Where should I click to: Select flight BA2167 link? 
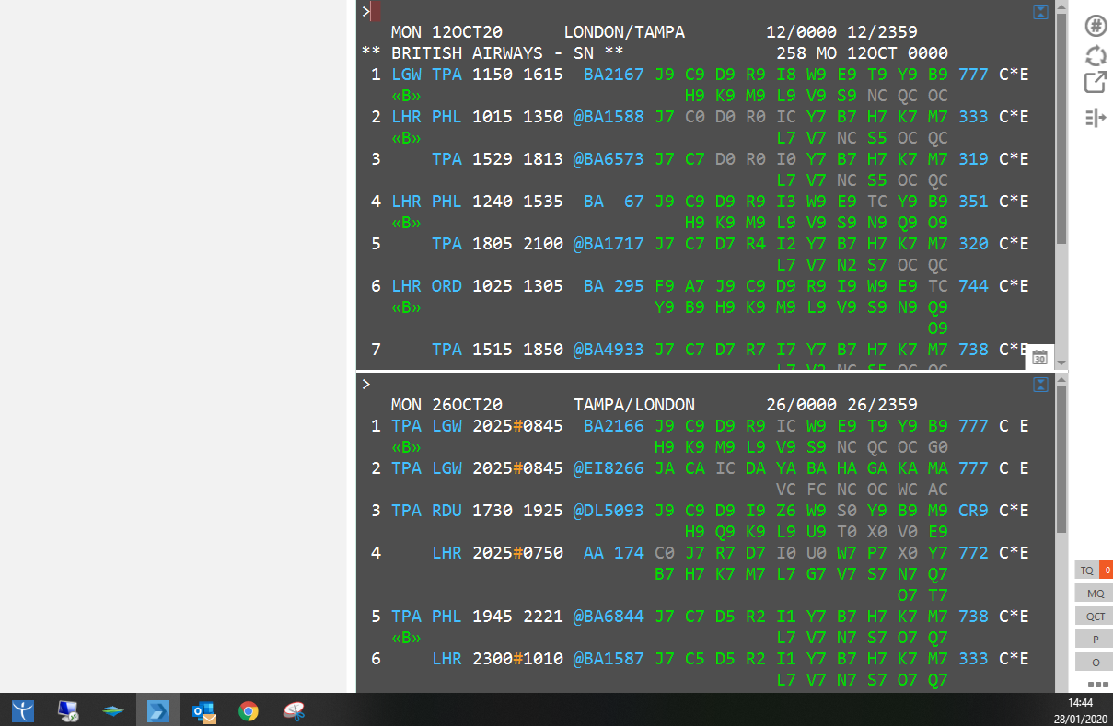(x=614, y=75)
